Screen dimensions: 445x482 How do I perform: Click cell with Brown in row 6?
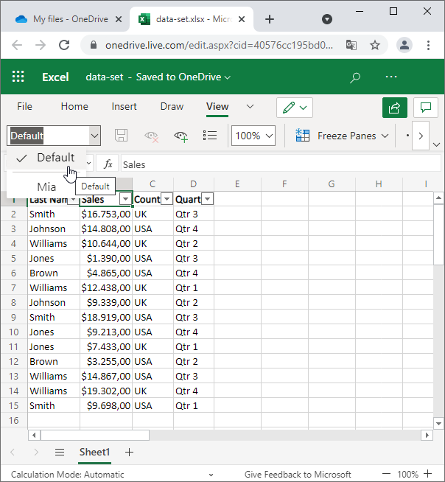[x=43, y=273]
